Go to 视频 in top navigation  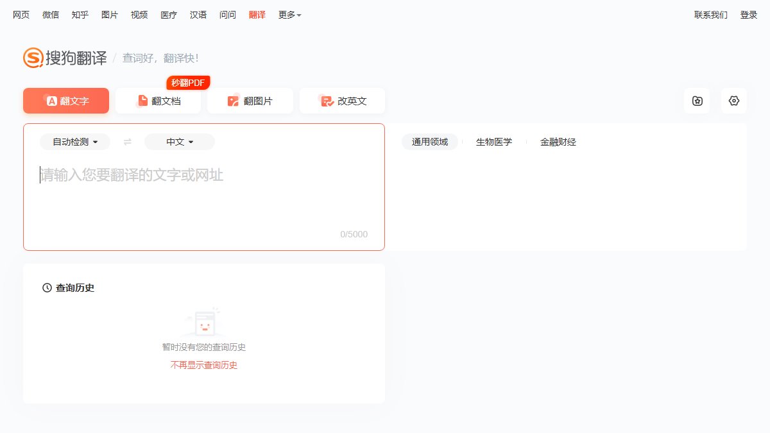click(139, 15)
